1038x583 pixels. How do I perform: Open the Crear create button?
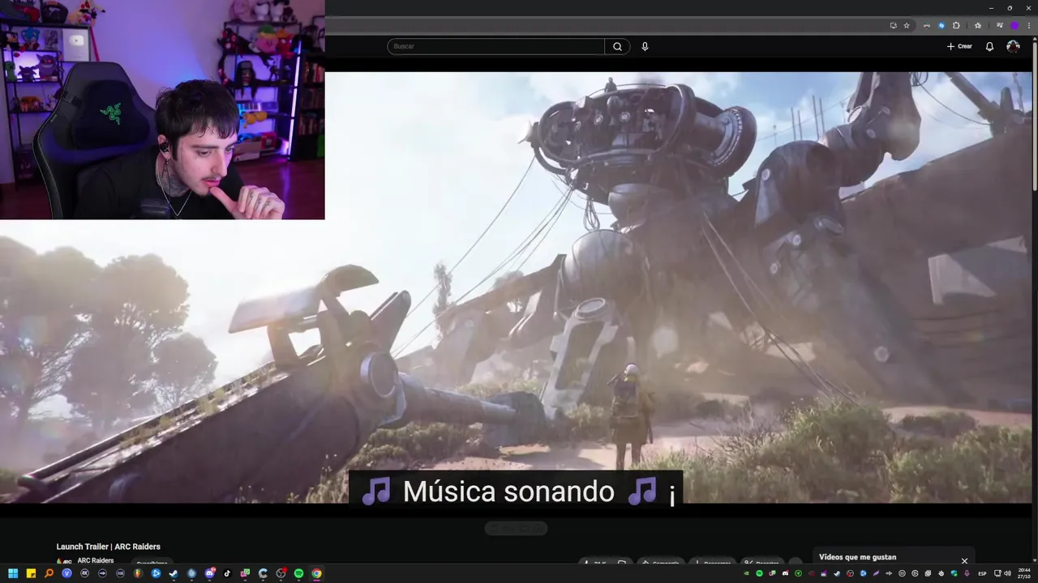tap(959, 46)
